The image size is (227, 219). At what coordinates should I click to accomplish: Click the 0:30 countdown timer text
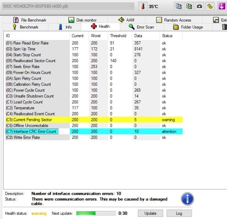tap(123, 213)
